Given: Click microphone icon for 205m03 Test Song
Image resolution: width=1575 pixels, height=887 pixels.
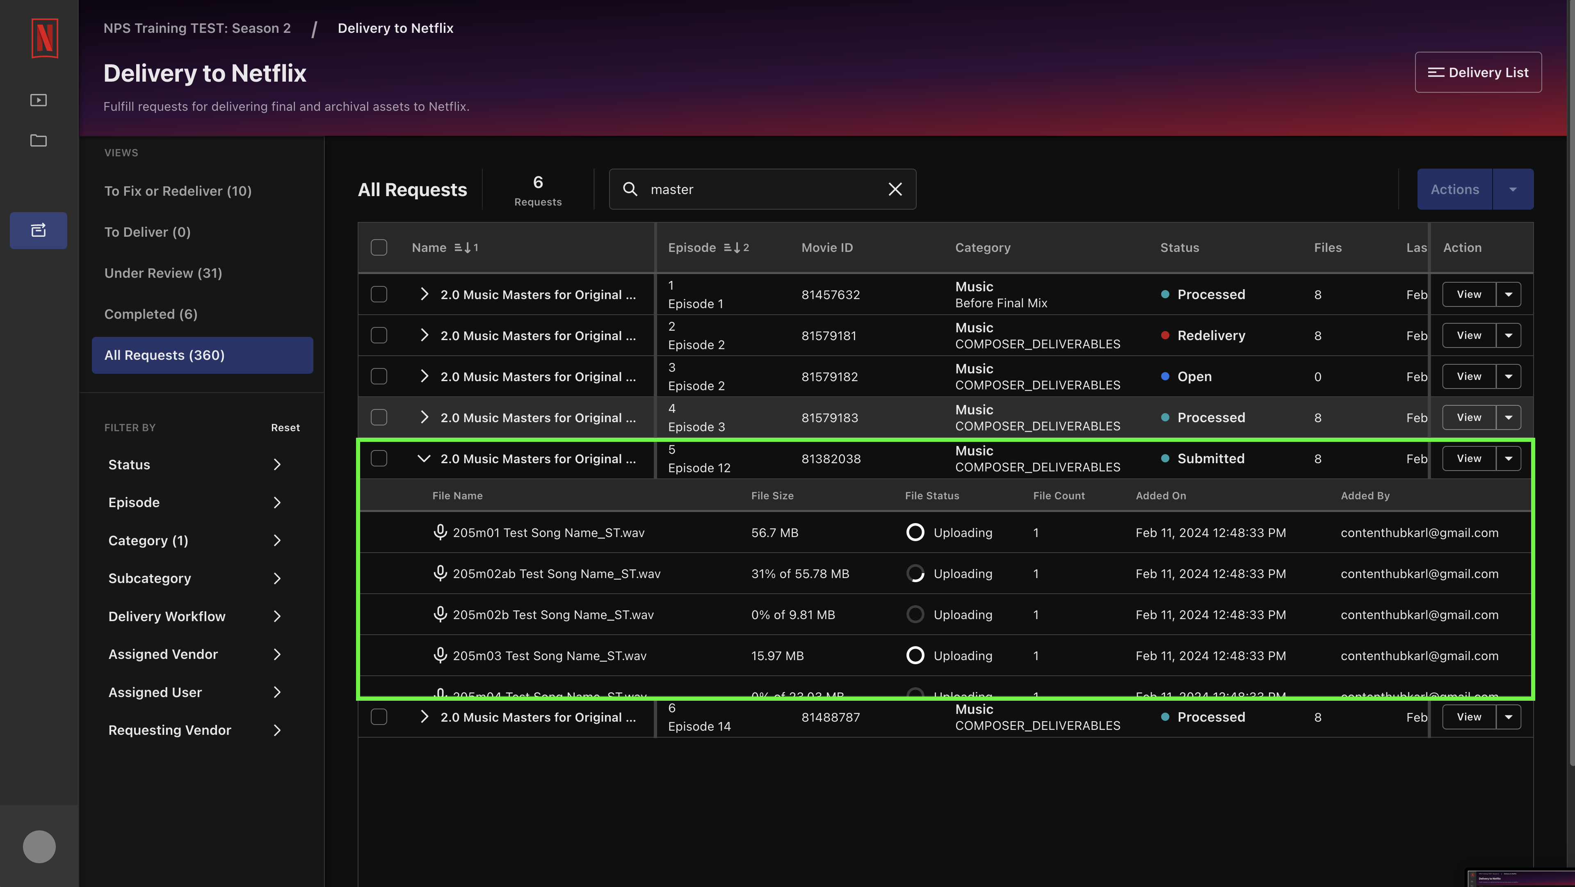Looking at the screenshot, I should pos(440,654).
